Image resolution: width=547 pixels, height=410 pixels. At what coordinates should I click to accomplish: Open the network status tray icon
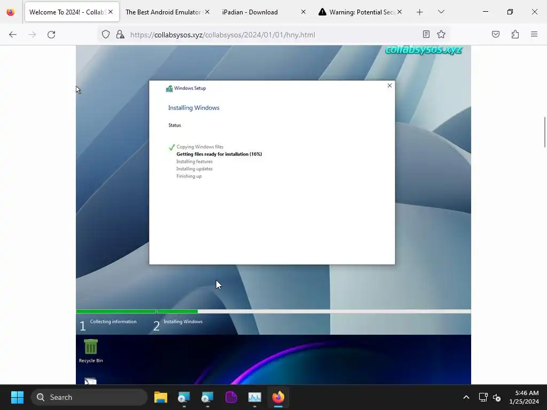(483, 397)
